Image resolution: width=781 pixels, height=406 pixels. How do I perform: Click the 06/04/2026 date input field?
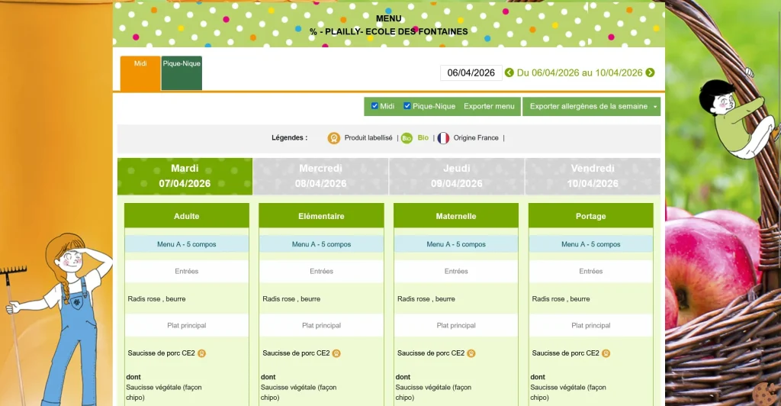[471, 73]
